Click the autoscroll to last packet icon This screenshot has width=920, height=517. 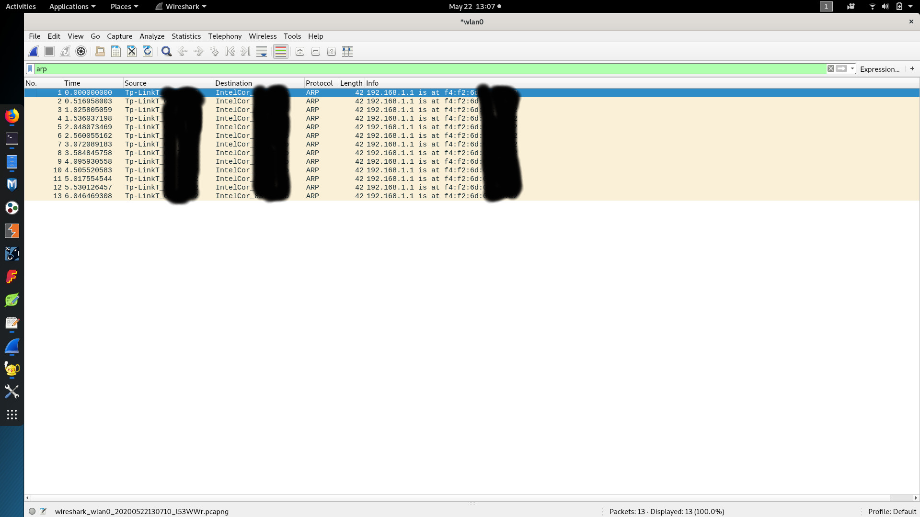pyautogui.click(x=262, y=51)
